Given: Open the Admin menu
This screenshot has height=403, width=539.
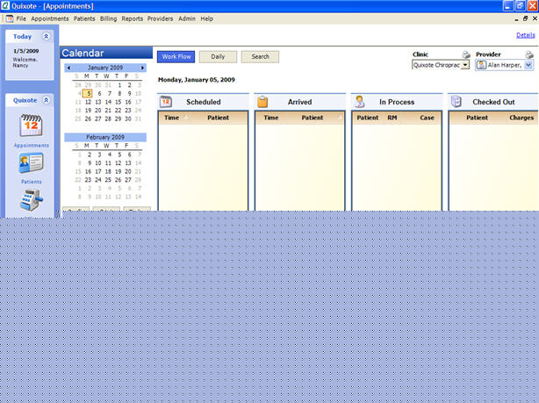Looking at the screenshot, I should click(187, 18).
